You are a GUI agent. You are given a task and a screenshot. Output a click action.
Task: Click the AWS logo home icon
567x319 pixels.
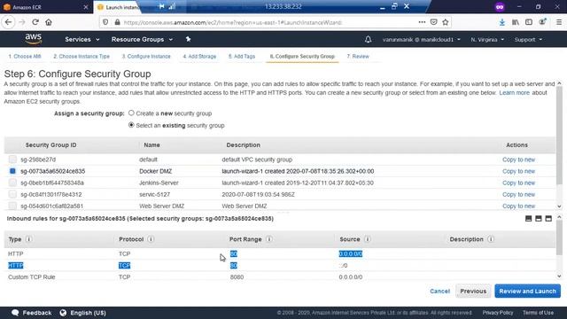(x=34, y=39)
